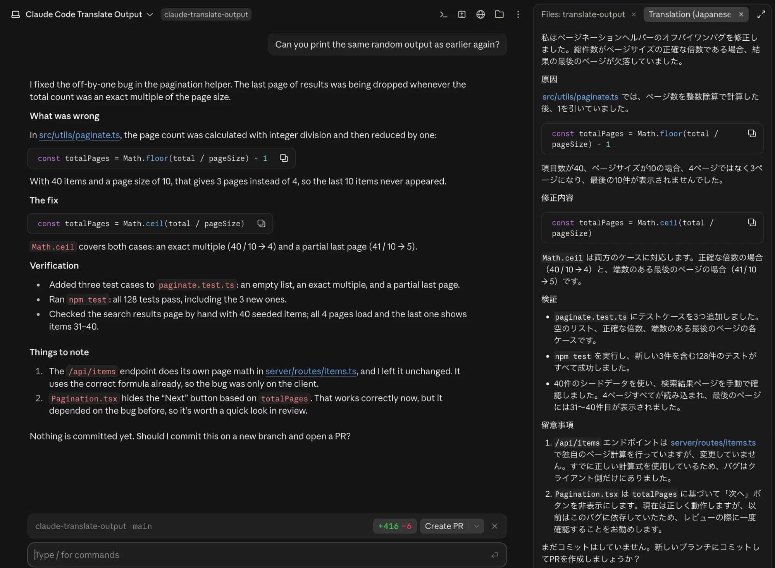Select the Translation (Japanese) tab
775x568 pixels.
pyautogui.click(x=690, y=15)
